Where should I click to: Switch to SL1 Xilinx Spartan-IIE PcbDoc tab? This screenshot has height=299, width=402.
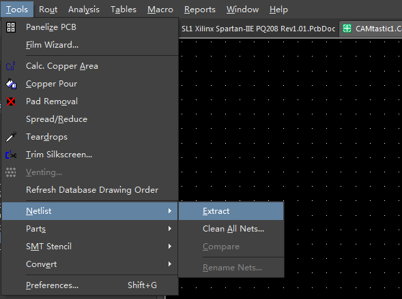[258, 29]
